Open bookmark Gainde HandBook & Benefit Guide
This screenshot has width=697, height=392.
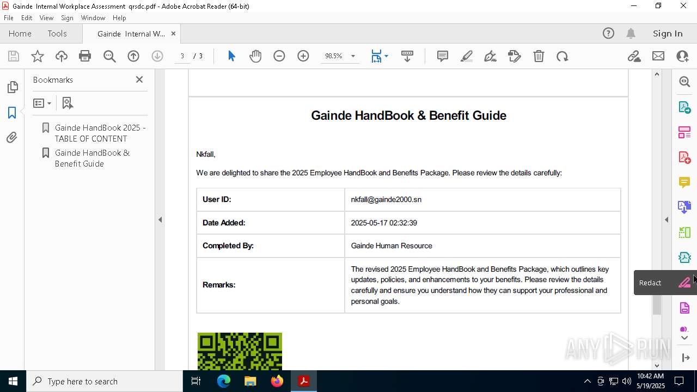coord(93,158)
